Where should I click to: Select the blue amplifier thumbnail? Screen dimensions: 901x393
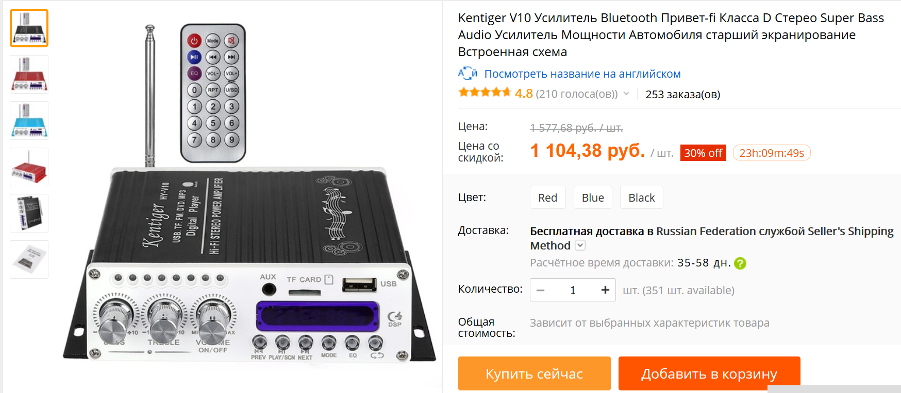(x=29, y=121)
